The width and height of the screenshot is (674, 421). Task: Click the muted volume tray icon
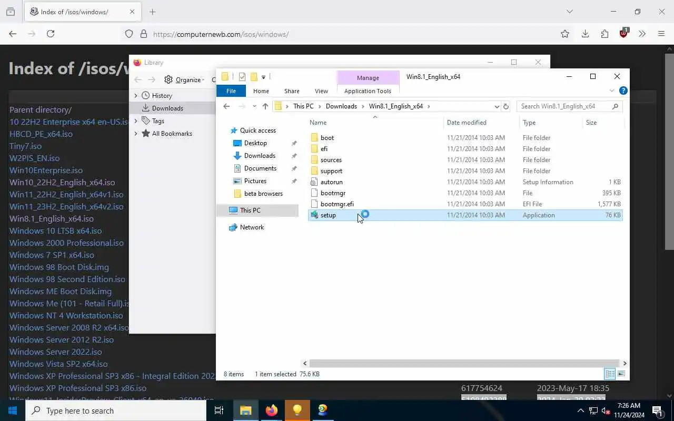(605, 410)
